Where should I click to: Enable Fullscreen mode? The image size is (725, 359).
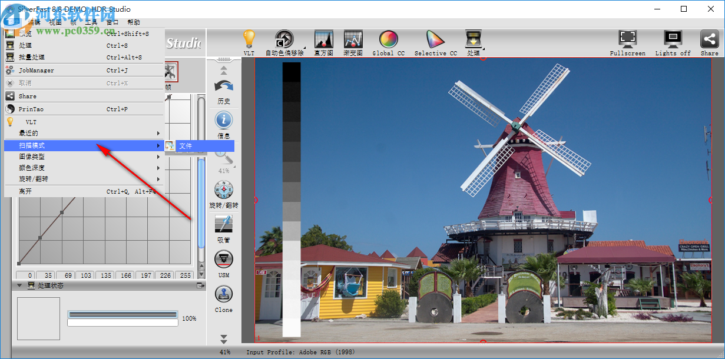click(627, 38)
